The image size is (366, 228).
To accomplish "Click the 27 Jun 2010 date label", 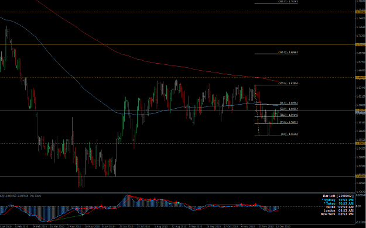I will tap(126, 226).
